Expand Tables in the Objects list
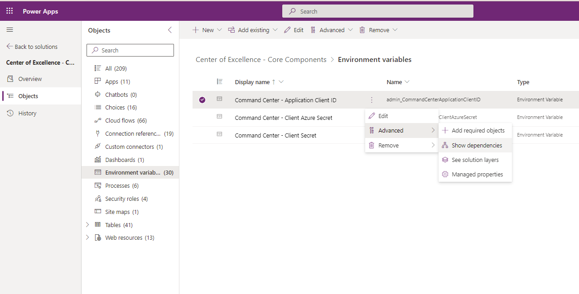 87,224
